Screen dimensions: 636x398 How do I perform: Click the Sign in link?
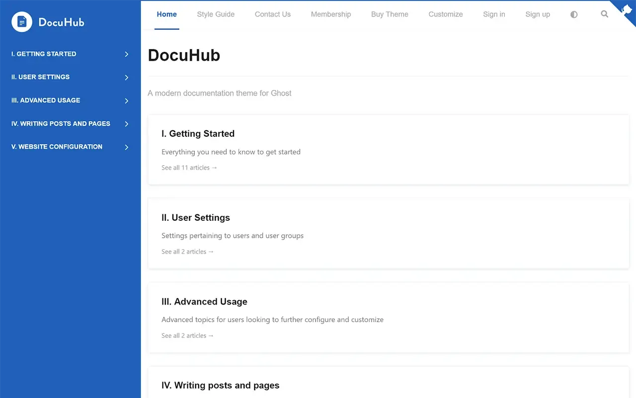pyautogui.click(x=494, y=14)
